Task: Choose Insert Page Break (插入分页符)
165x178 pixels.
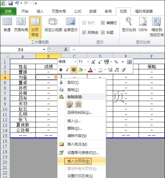Action: (81, 161)
